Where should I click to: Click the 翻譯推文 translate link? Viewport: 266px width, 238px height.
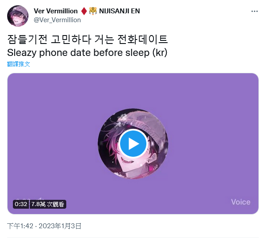[19, 64]
